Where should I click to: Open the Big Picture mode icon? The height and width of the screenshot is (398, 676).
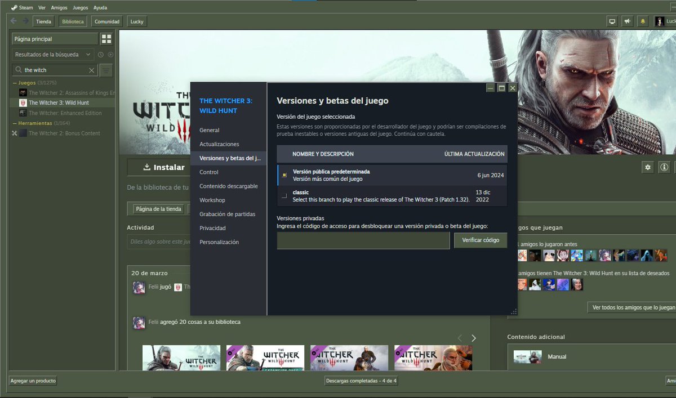point(612,21)
